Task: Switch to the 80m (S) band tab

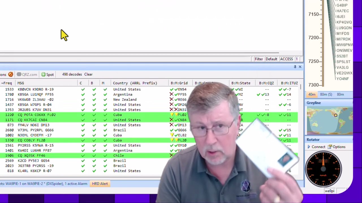Action: click(x=326, y=94)
